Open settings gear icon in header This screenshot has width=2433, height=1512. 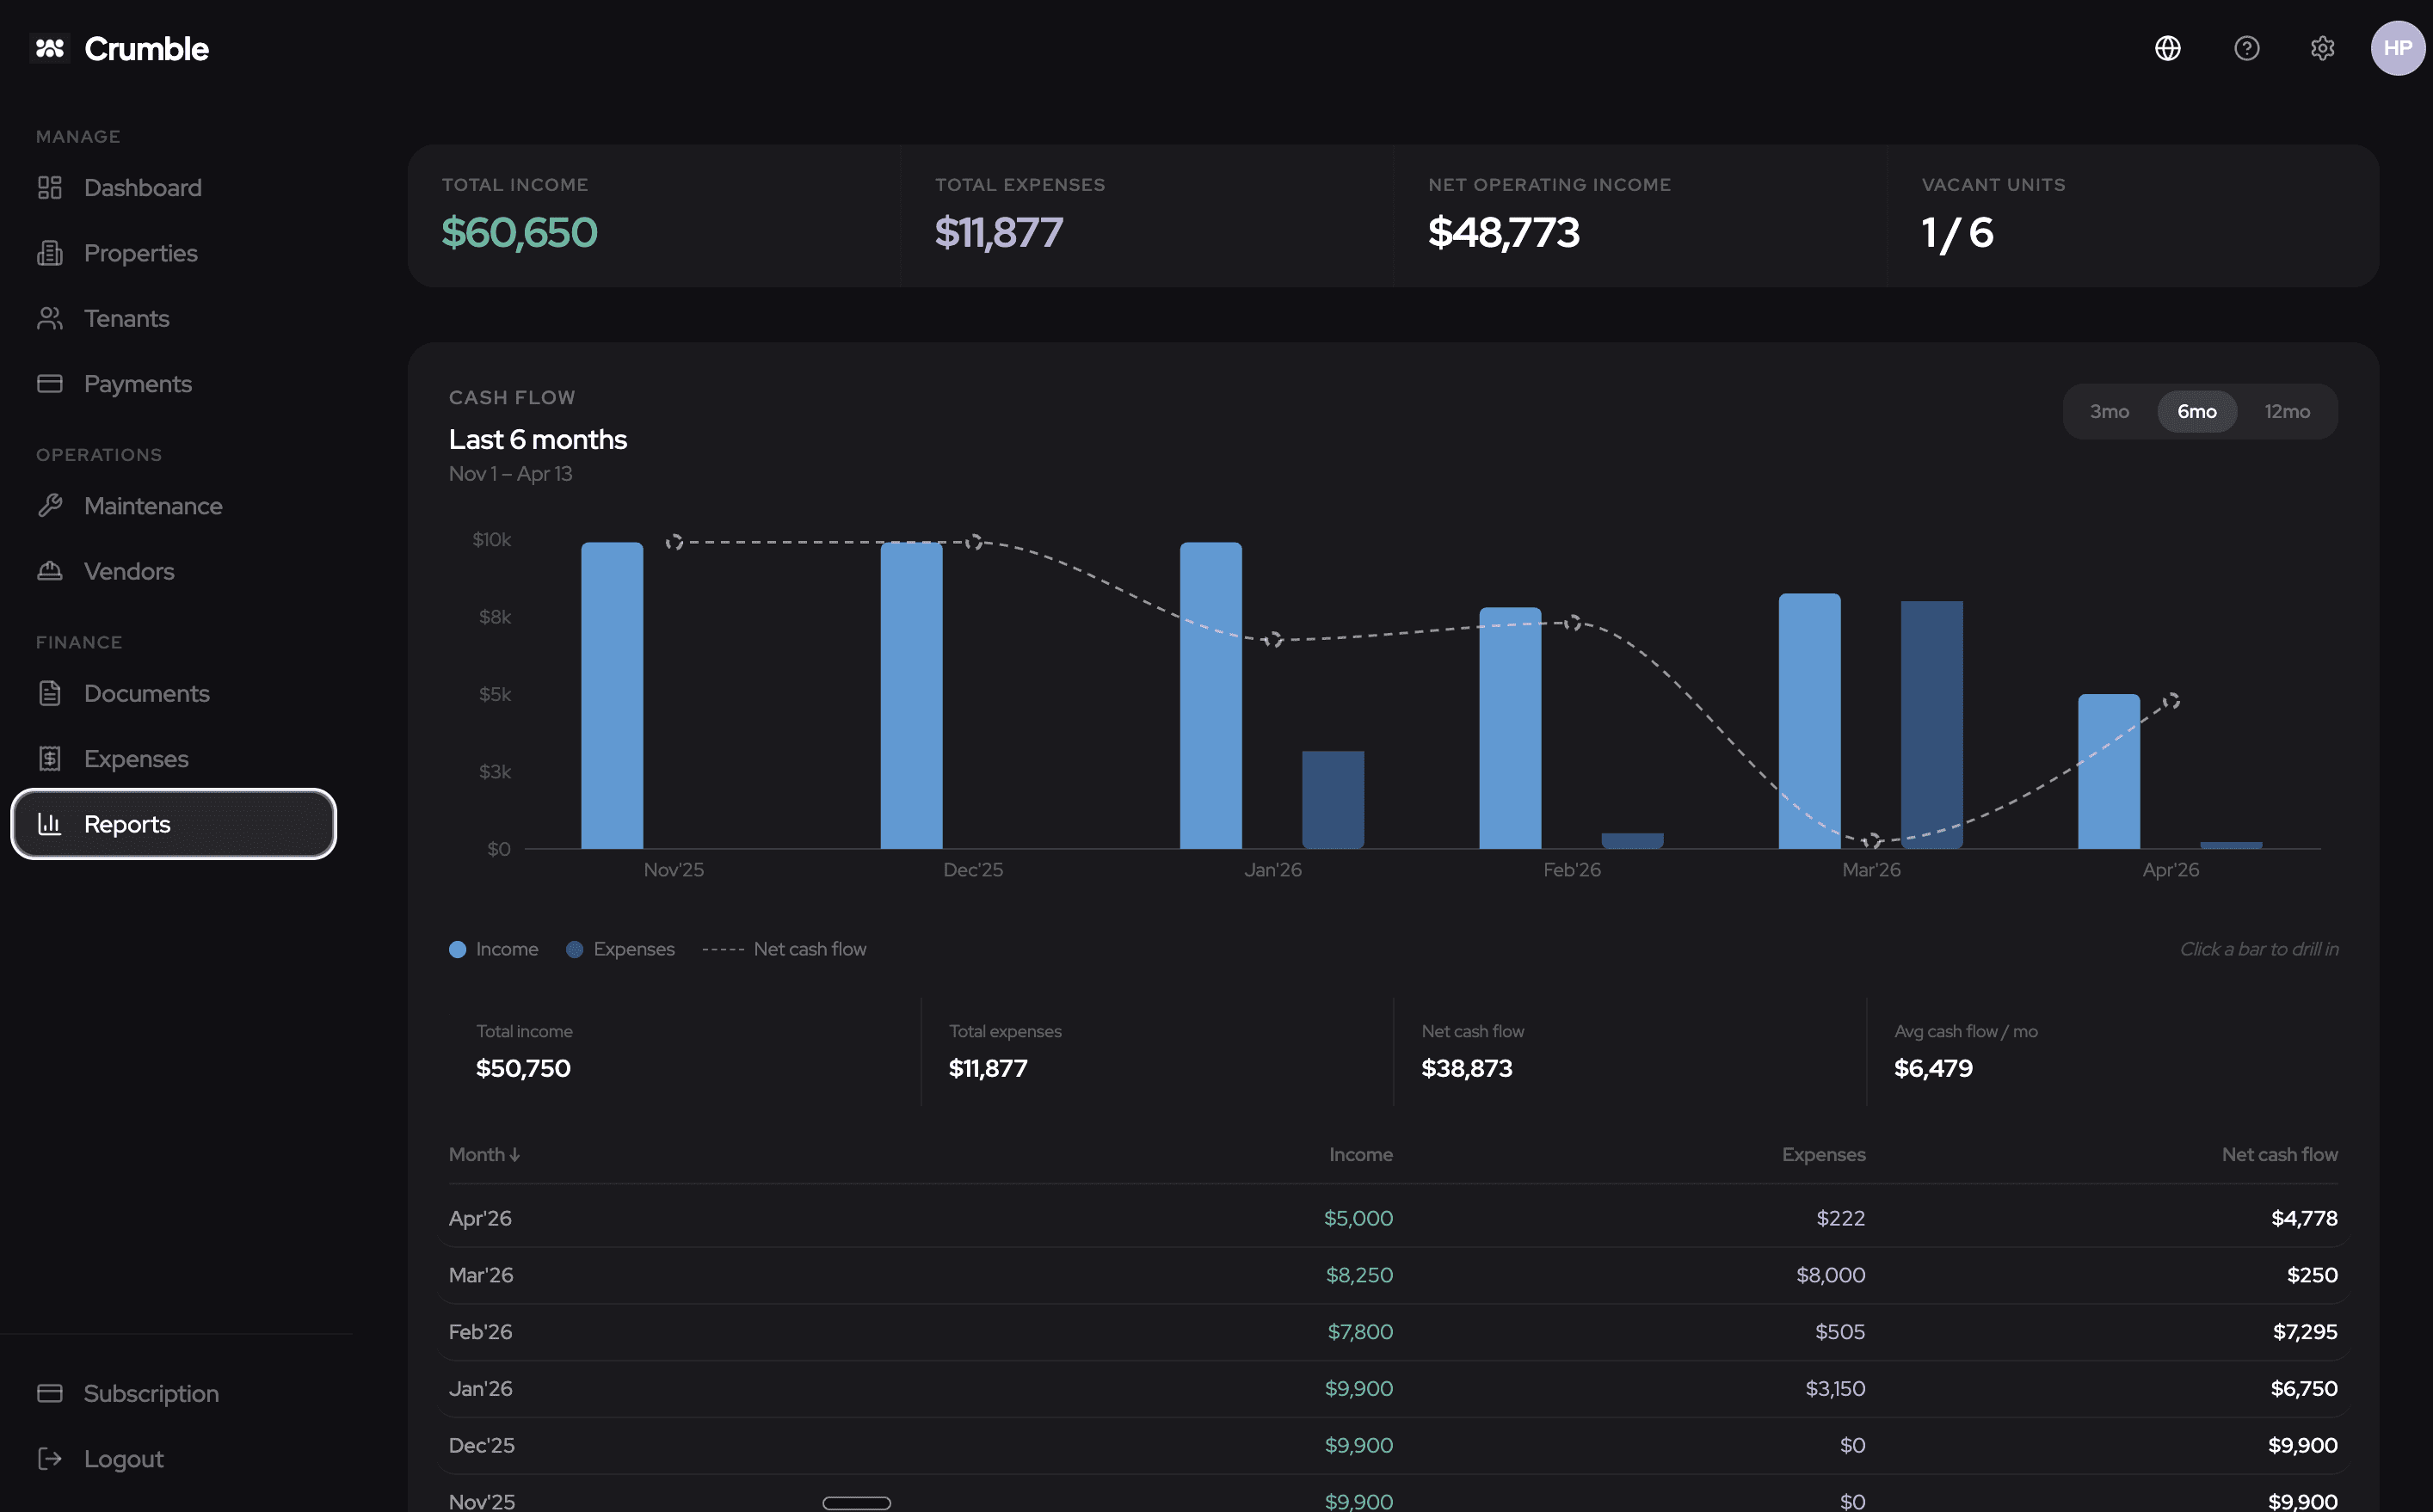tap(2322, 48)
